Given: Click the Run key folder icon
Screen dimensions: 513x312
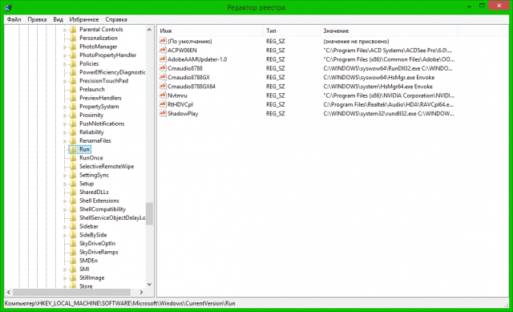Looking at the screenshot, I should click(73, 149).
